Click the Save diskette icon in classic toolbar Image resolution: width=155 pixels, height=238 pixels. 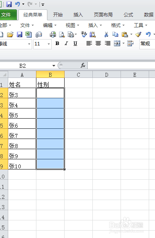[x=20, y=34]
